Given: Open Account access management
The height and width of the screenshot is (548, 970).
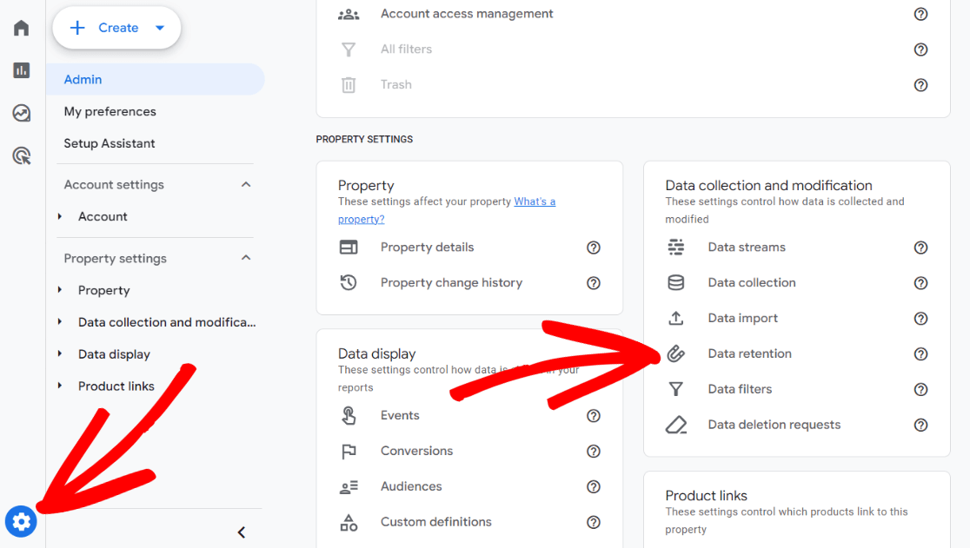Looking at the screenshot, I should (466, 13).
